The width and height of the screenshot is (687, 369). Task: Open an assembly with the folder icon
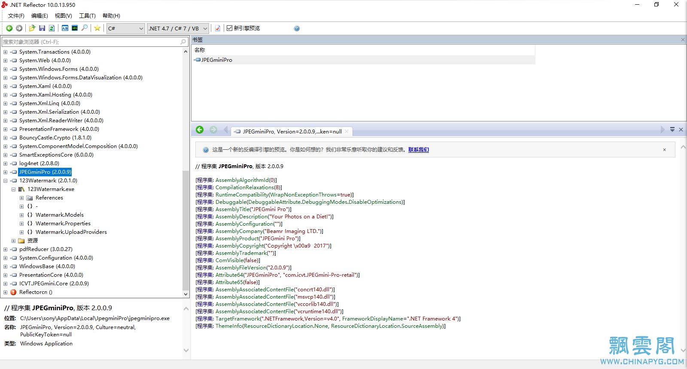pos(32,28)
